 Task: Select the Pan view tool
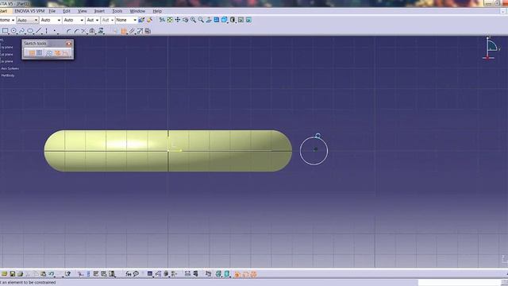[x=178, y=20]
